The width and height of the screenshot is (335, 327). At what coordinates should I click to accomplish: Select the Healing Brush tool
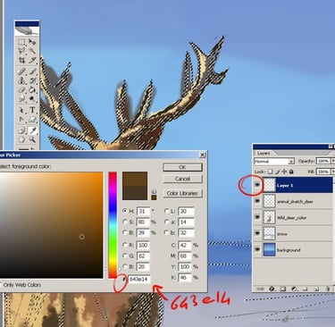(21, 71)
